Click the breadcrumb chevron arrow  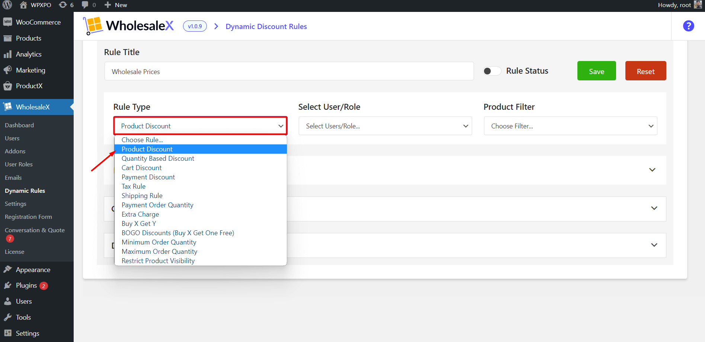[x=216, y=26]
